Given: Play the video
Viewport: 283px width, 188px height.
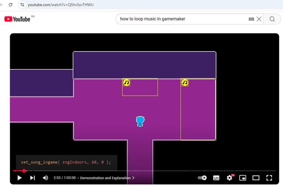Looking at the screenshot, I should point(19,178).
